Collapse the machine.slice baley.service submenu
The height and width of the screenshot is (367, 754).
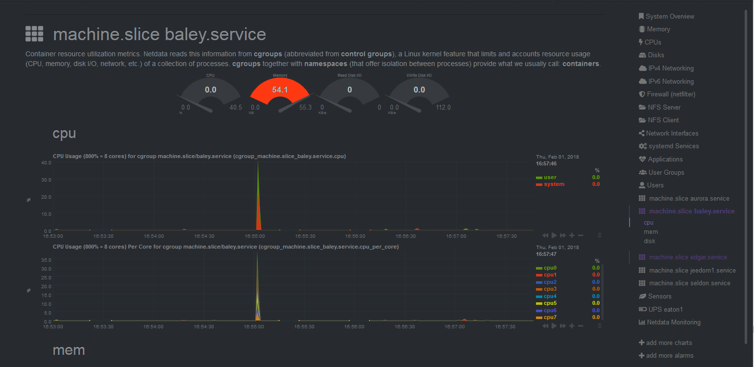(x=692, y=211)
